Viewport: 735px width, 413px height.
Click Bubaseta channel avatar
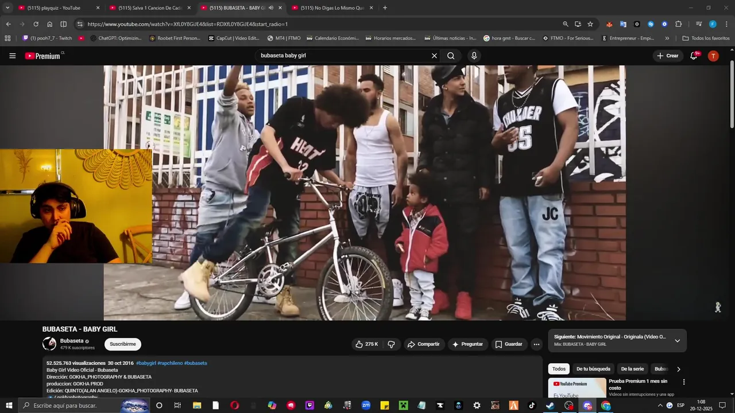pos(49,344)
